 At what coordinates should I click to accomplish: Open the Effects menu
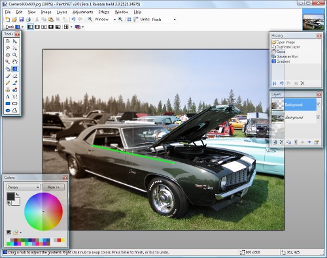click(x=104, y=12)
